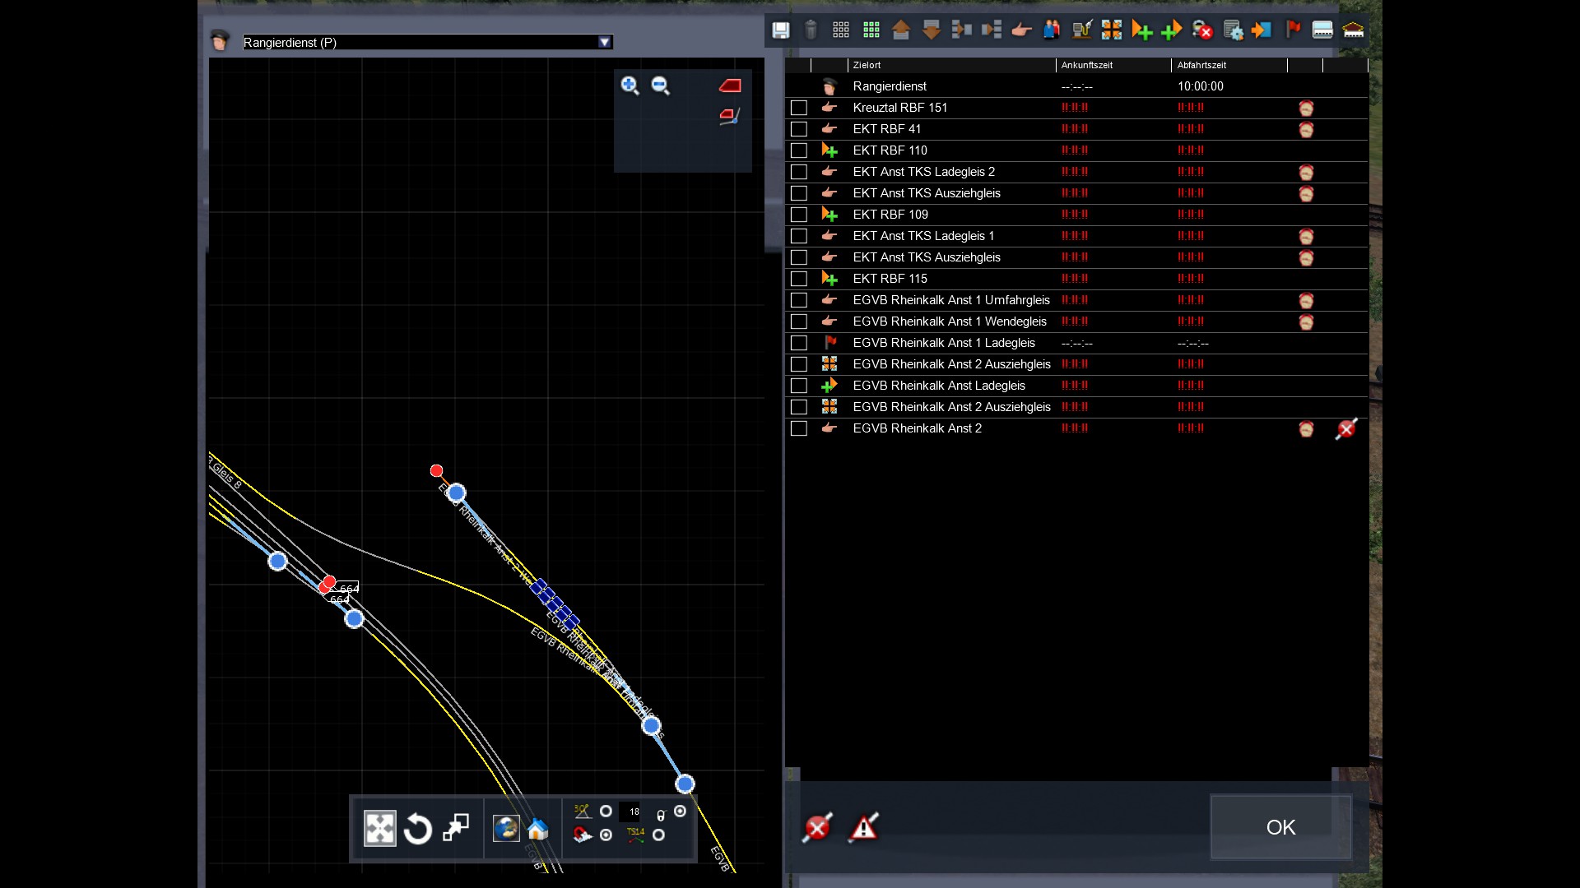The width and height of the screenshot is (1580, 888).
Task: Tick checkbox beside EKT RBF 110
Action: [798, 150]
